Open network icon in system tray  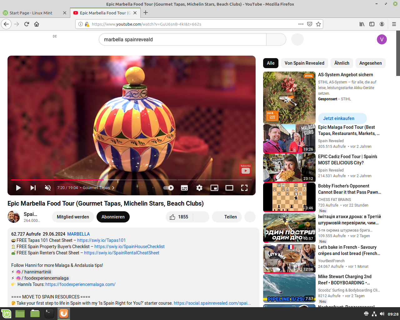click(374, 314)
